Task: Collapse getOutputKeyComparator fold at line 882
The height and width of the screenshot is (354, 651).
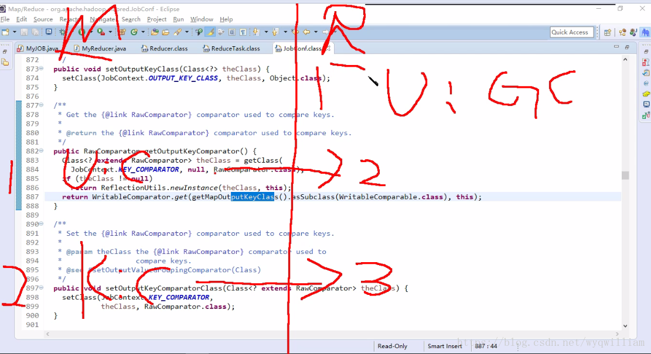Action: (x=41, y=151)
